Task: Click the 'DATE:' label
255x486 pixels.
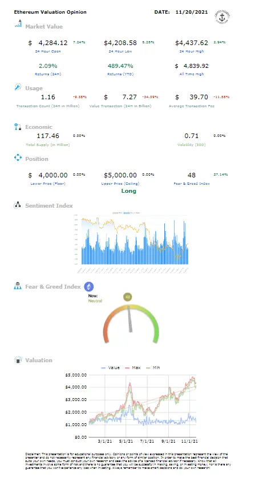Action: point(162,12)
